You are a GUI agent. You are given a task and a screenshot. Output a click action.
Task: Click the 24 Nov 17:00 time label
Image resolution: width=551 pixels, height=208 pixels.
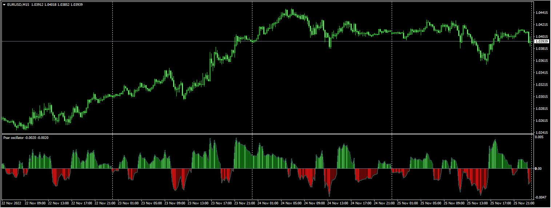(x=361, y=203)
